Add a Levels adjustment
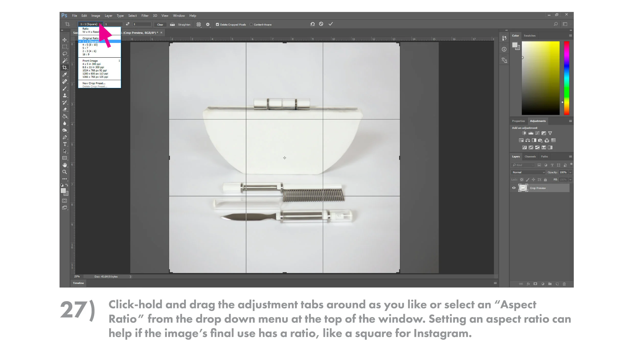 click(x=531, y=133)
